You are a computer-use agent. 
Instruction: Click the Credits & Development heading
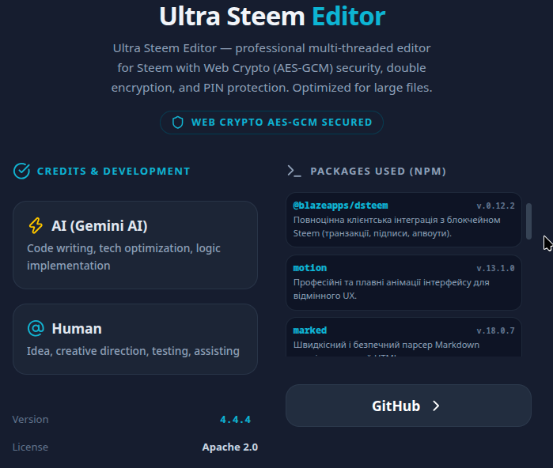[x=114, y=172]
